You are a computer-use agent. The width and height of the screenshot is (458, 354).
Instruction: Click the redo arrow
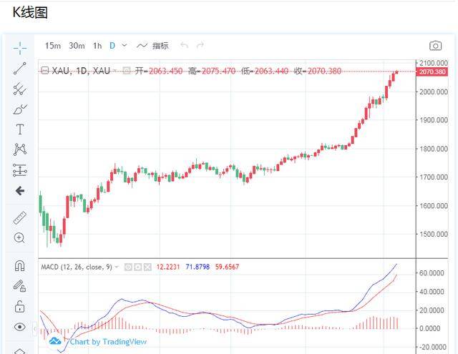pyautogui.click(x=200, y=45)
